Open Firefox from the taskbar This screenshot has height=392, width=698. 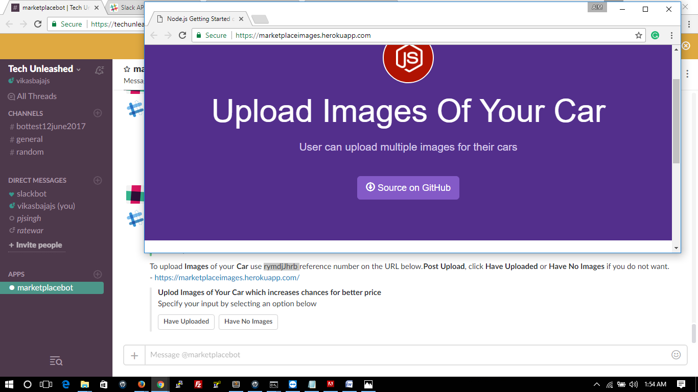142,384
